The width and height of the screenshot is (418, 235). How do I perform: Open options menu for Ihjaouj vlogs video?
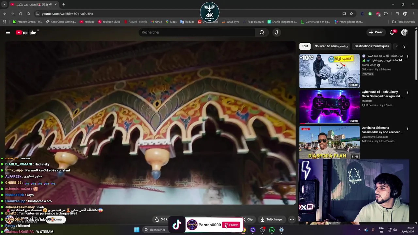point(408,56)
